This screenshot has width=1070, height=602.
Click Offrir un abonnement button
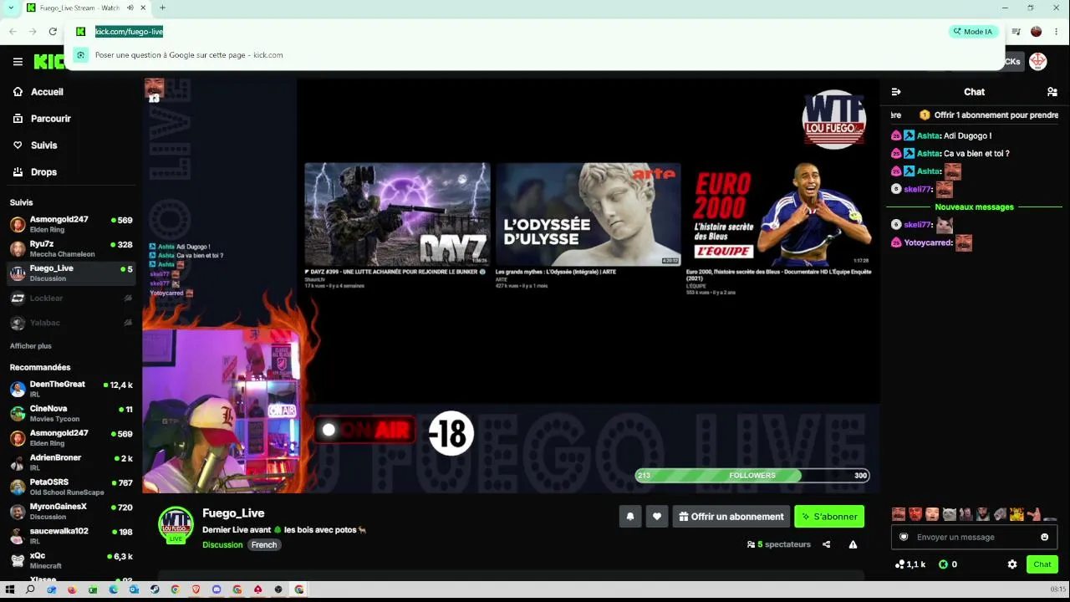[731, 517]
